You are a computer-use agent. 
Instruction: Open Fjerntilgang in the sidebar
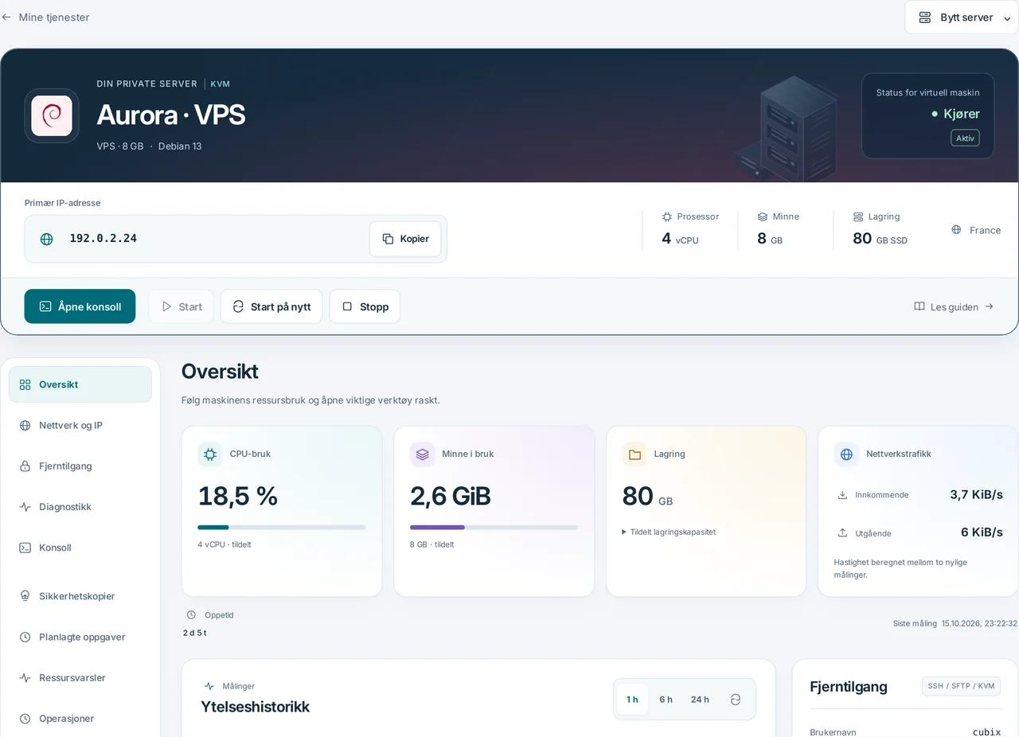click(x=80, y=466)
